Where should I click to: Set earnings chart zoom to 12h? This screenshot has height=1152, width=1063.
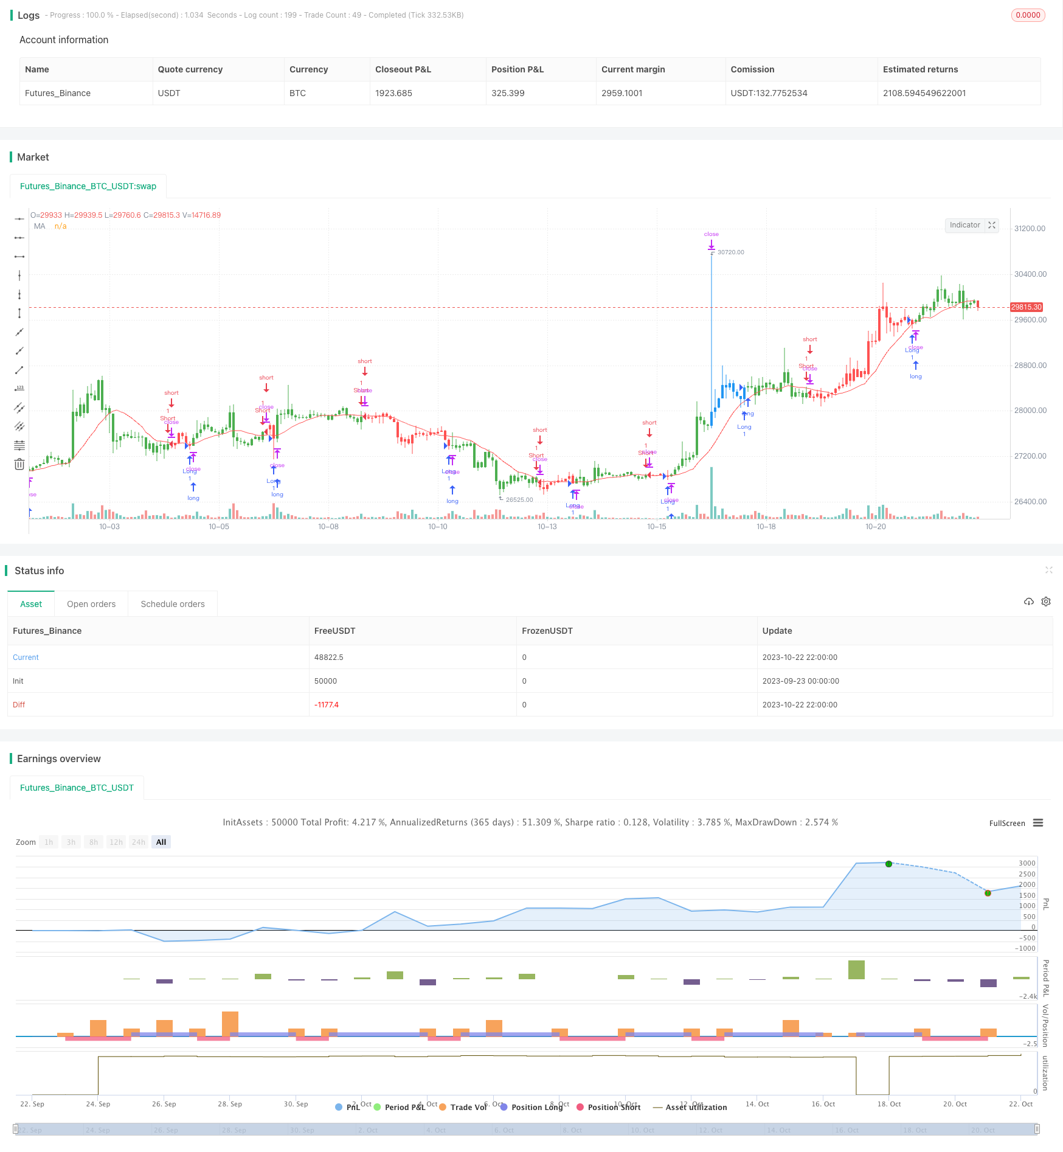point(116,842)
